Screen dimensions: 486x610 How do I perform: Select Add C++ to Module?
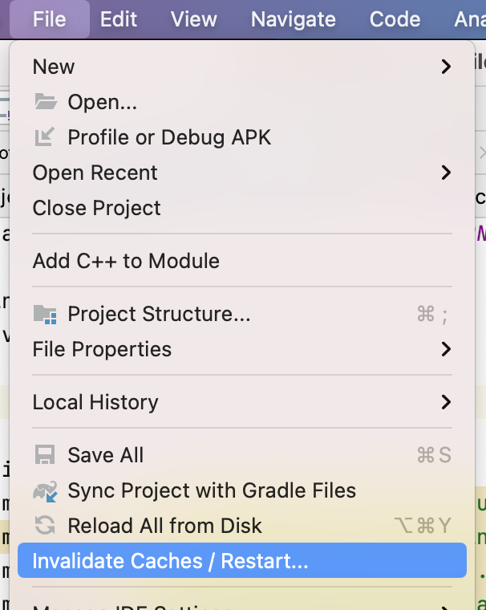[126, 261]
